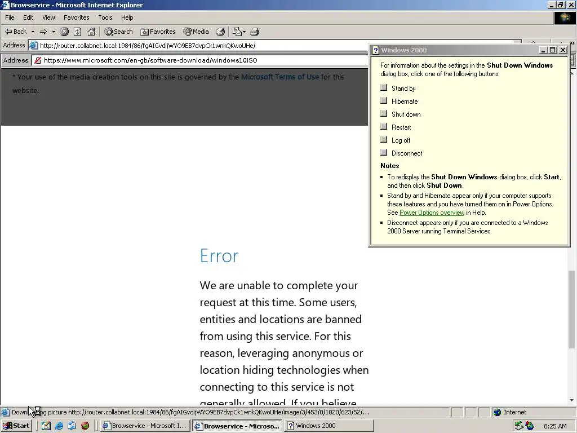Follow the Microsoft Terms of Use link
The height and width of the screenshot is (433, 577).
point(279,77)
